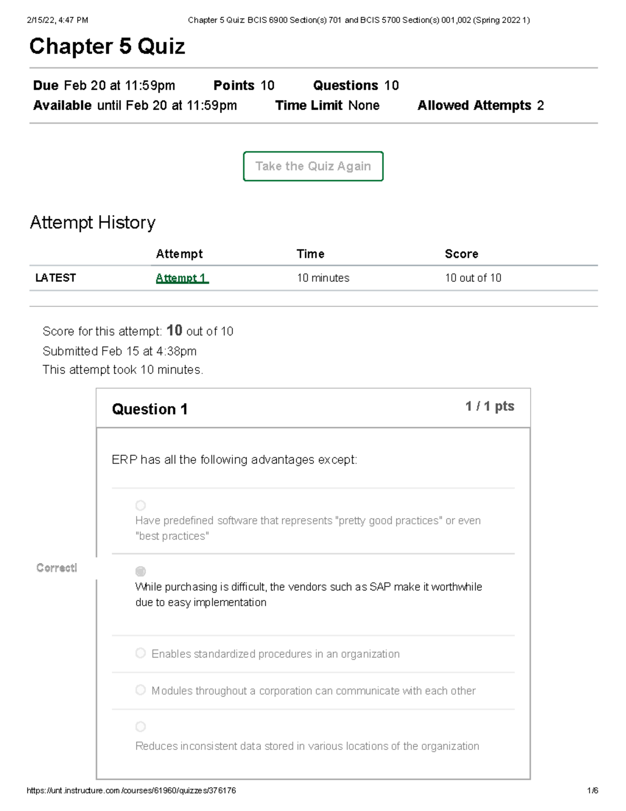The height and width of the screenshot is (811, 626).
Task: Choose the "Enables standardized procedures" radio option
Action: point(140,653)
